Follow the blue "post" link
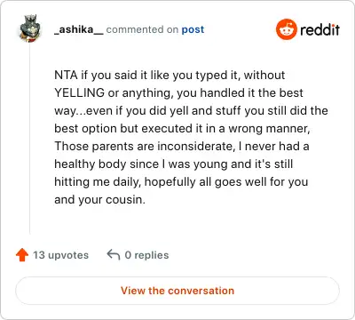 pyautogui.click(x=193, y=29)
